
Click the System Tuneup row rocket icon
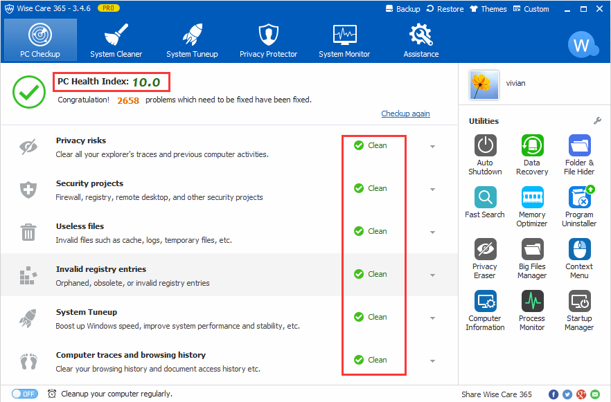tap(28, 318)
